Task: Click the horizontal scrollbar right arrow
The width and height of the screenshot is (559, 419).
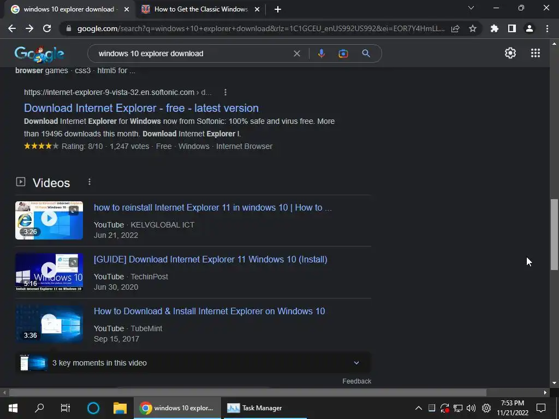Action: [x=545, y=393]
